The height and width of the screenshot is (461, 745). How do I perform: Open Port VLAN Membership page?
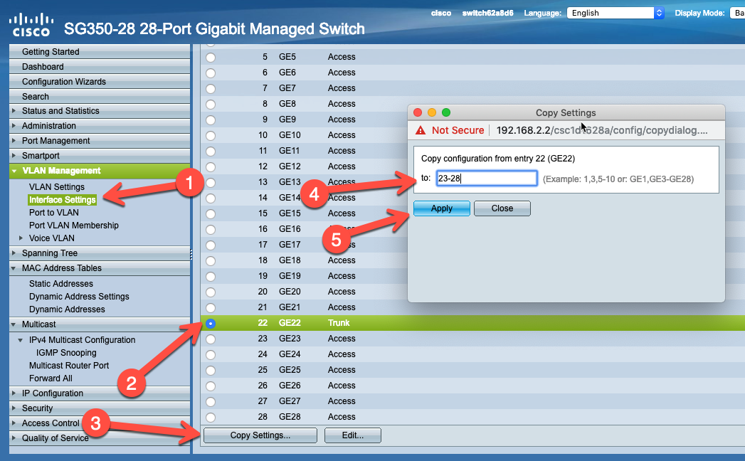tap(73, 226)
